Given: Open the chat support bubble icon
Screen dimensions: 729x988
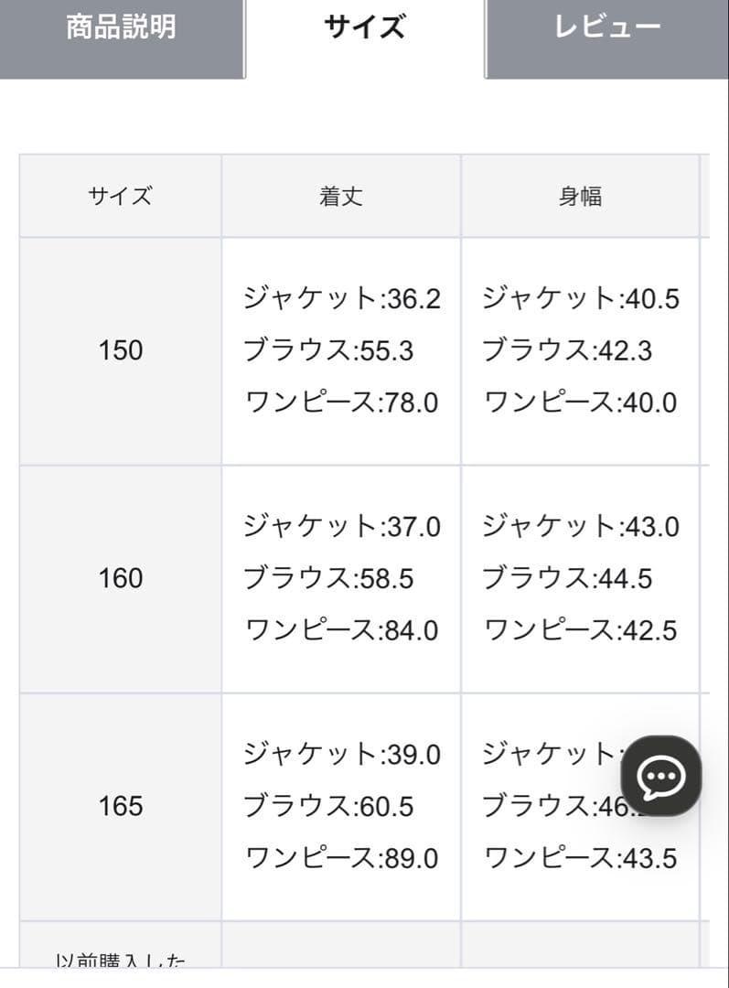Looking at the screenshot, I should click(x=660, y=776).
